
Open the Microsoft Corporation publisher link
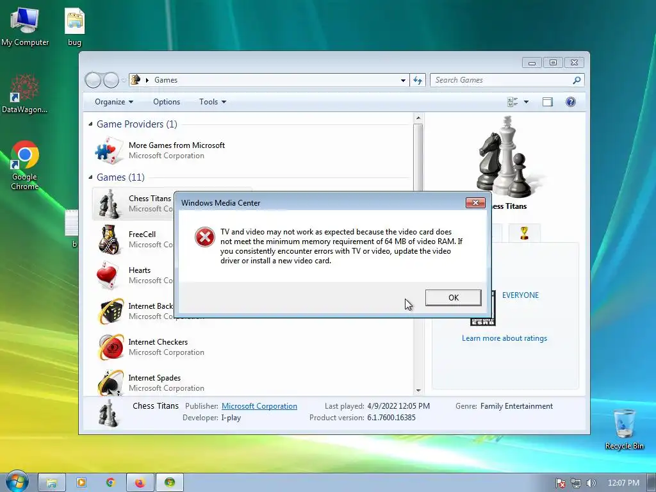pos(259,406)
